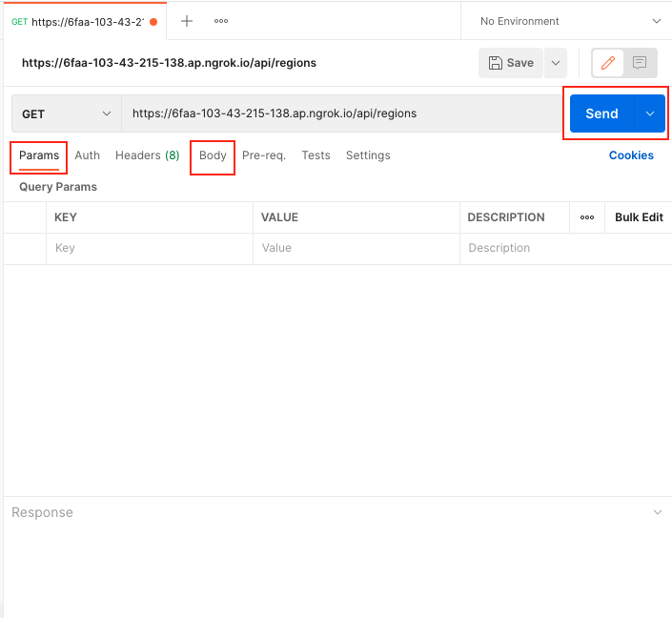The image size is (672, 618).
Task: Click the Bulk Edit link
Action: point(639,217)
